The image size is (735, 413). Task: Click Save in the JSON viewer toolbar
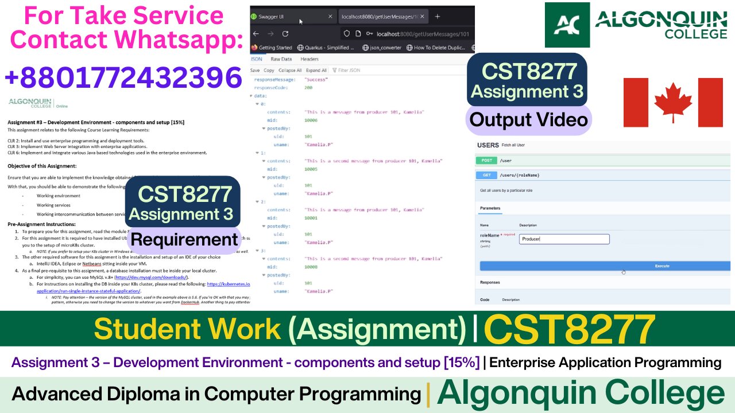[255, 70]
